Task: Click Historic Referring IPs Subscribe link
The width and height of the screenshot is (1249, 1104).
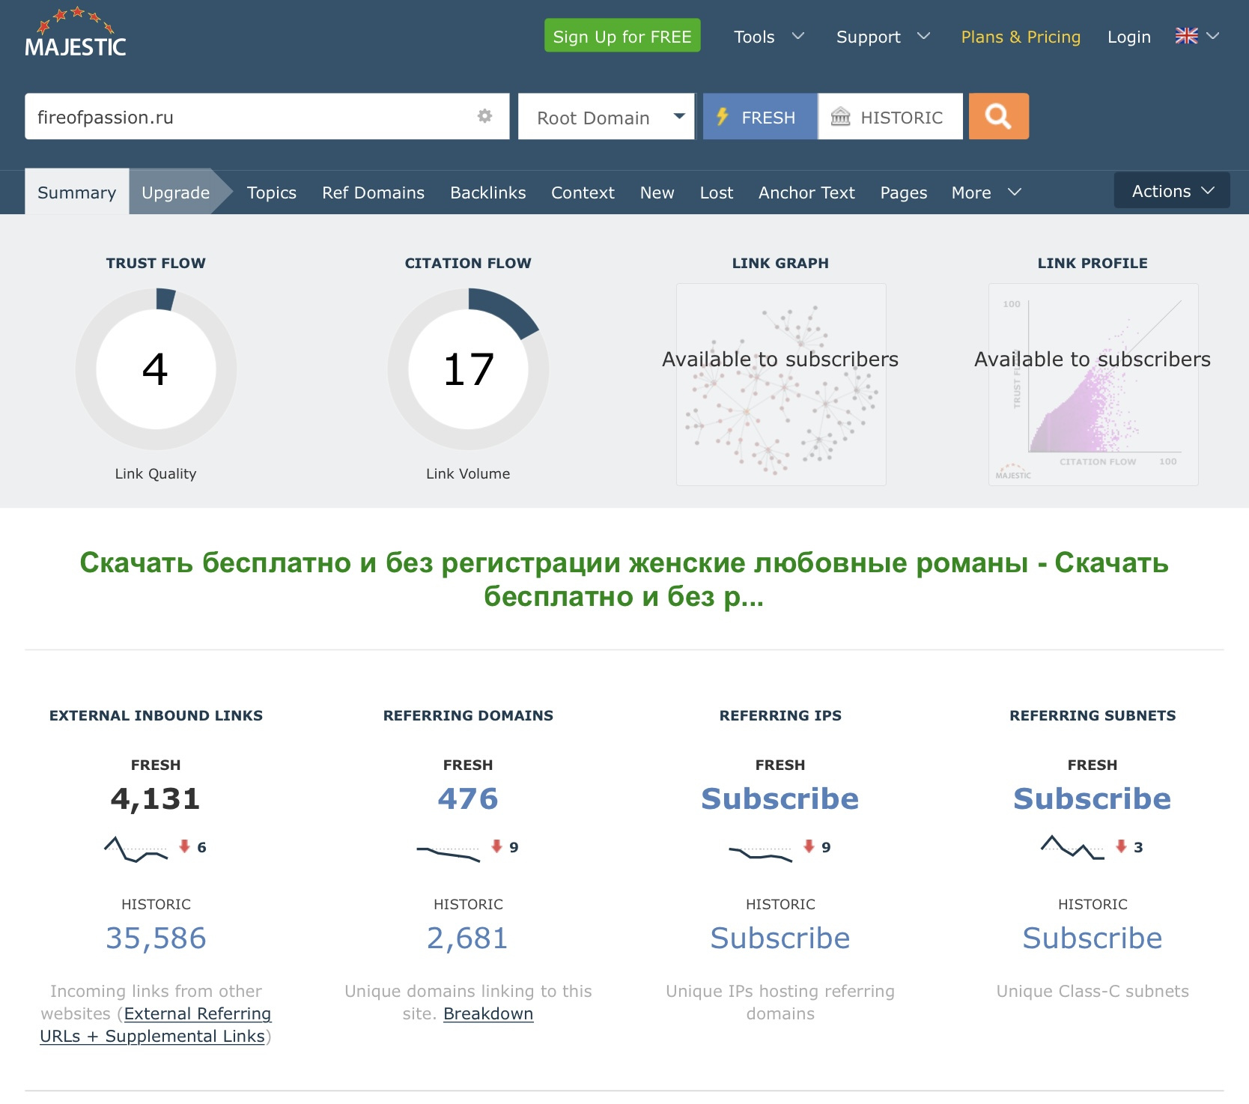Action: click(780, 938)
